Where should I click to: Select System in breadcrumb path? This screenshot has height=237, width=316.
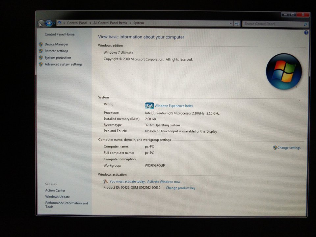pyautogui.click(x=139, y=23)
